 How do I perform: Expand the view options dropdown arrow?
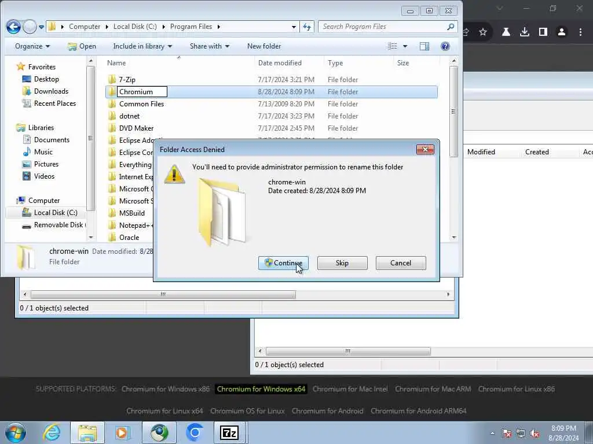(x=405, y=46)
